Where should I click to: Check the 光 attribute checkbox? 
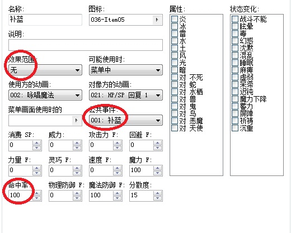(175, 63)
